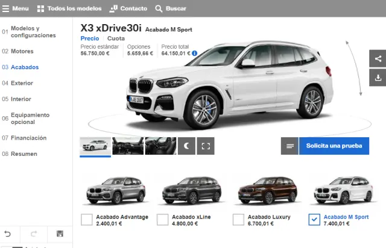The image size is (386, 248).
Task: Click the info icon next to total price
Action: [195, 53]
